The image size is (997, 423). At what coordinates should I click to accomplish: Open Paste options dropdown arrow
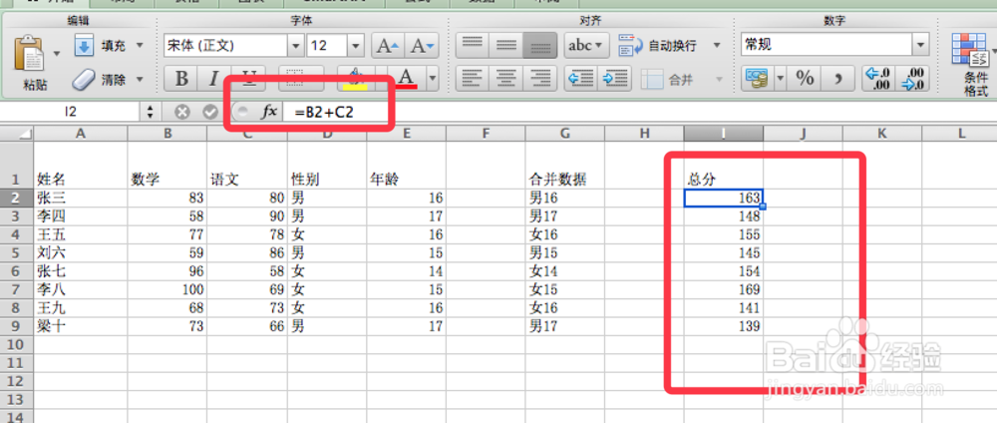pyautogui.click(x=57, y=52)
